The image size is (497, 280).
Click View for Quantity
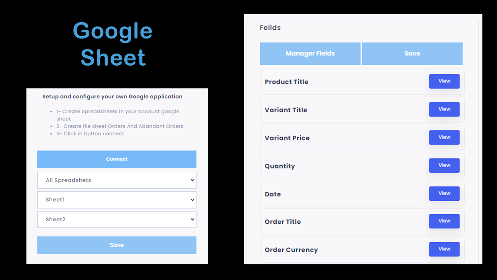[444, 165]
